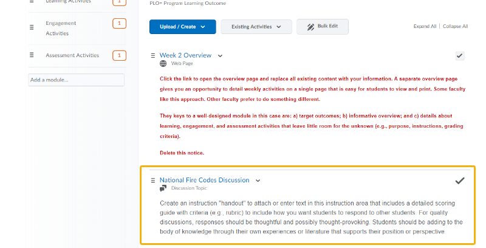Image resolution: width=486 pixels, height=248 pixels.
Task: Open the Upload / Create dropdown
Action: pos(182,27)
